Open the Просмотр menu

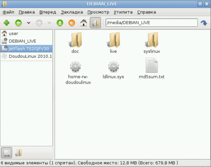(x=98, y=12)
